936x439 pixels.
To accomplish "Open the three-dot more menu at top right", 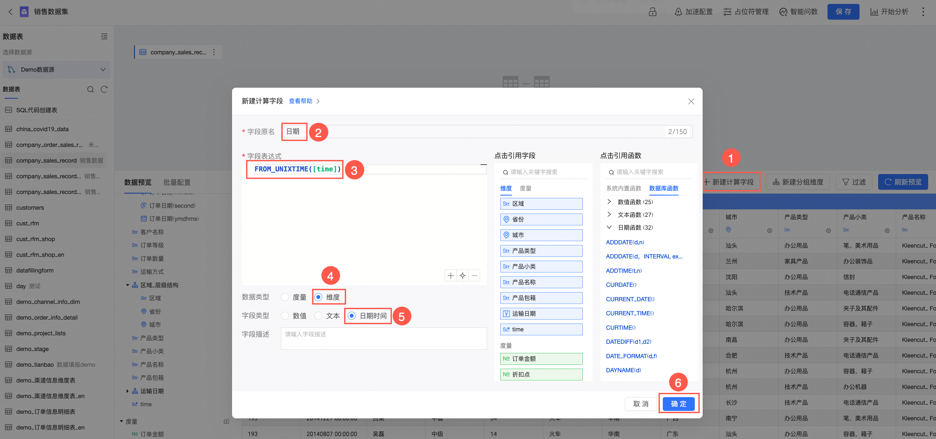I will [x=923, y=12].
